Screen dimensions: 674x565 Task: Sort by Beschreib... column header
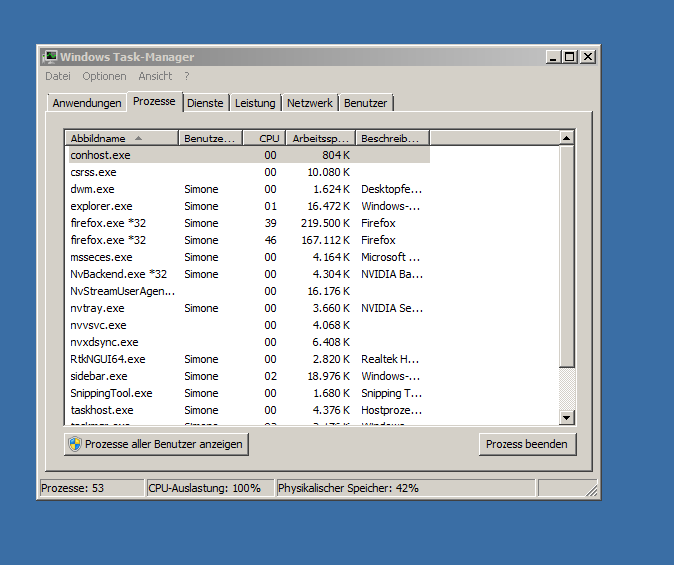[x=393, y=139]
